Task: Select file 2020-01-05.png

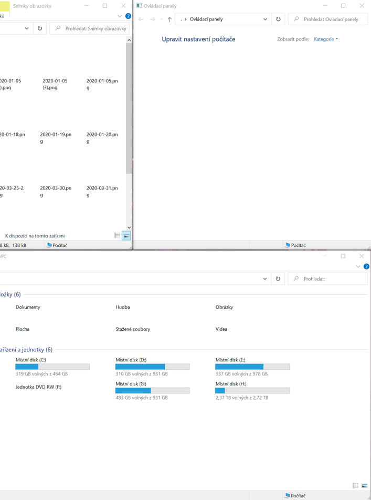Action: pos(102,84)
